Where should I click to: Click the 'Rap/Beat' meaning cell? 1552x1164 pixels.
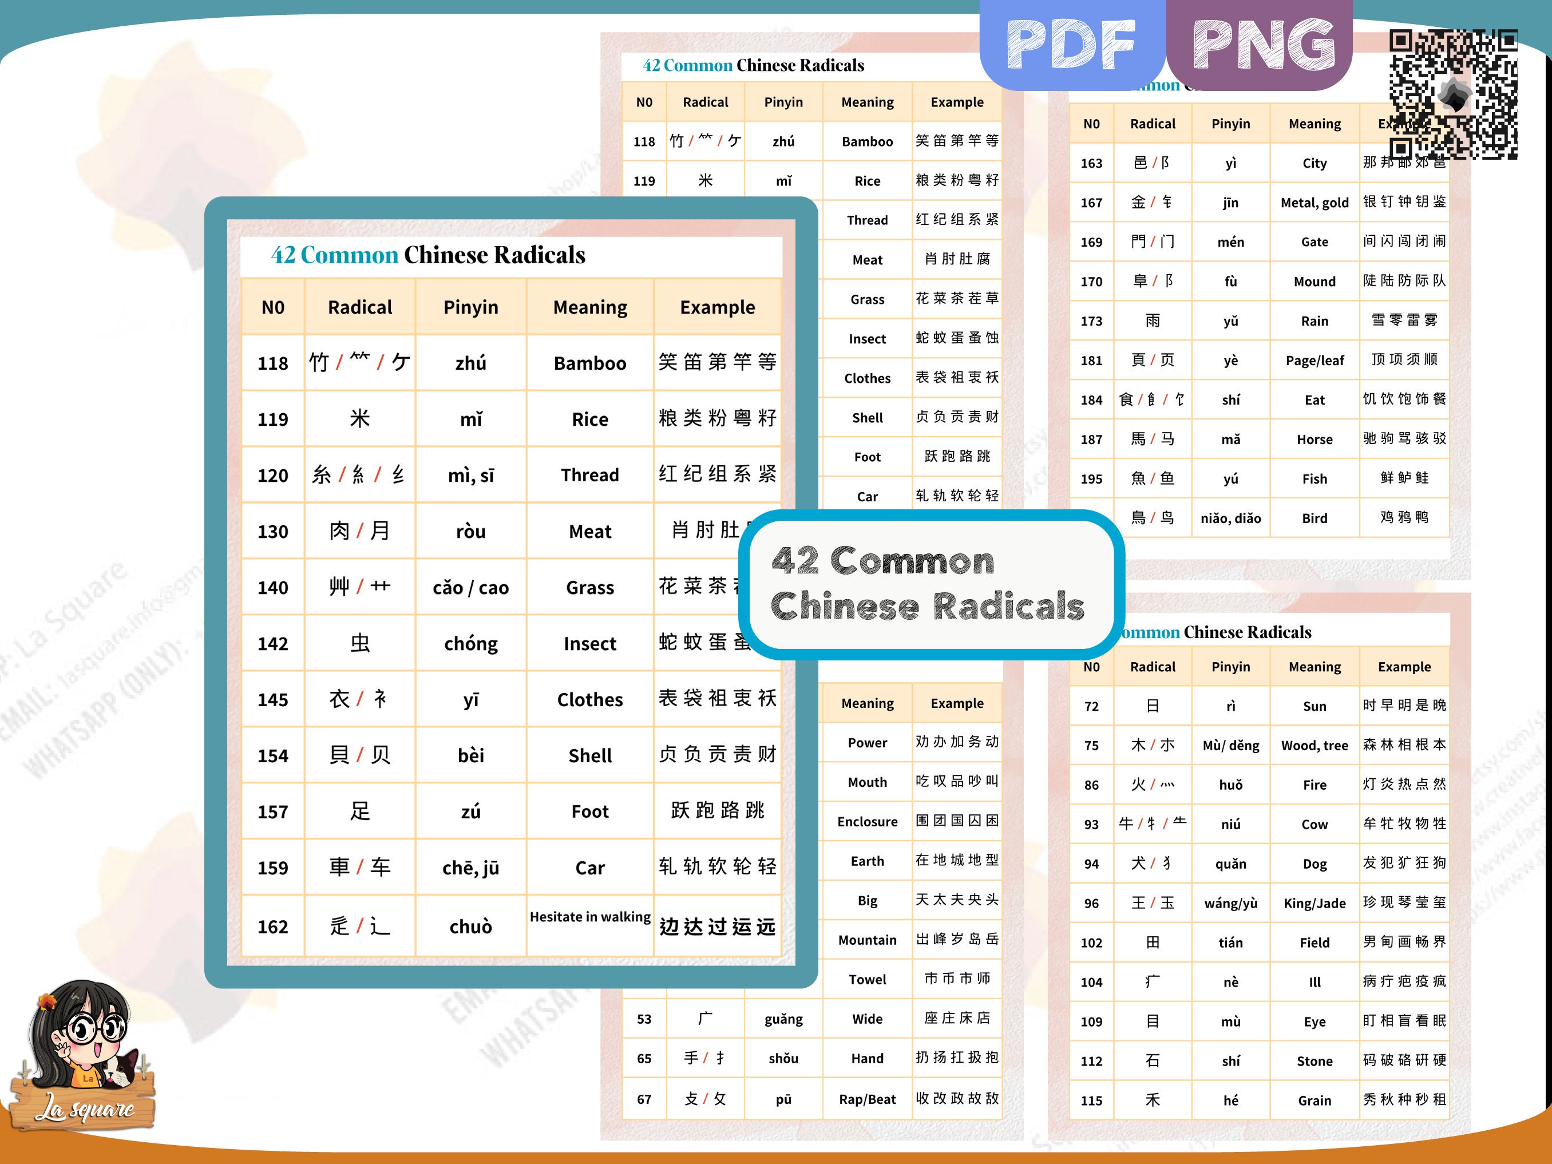pos(867,1099)
